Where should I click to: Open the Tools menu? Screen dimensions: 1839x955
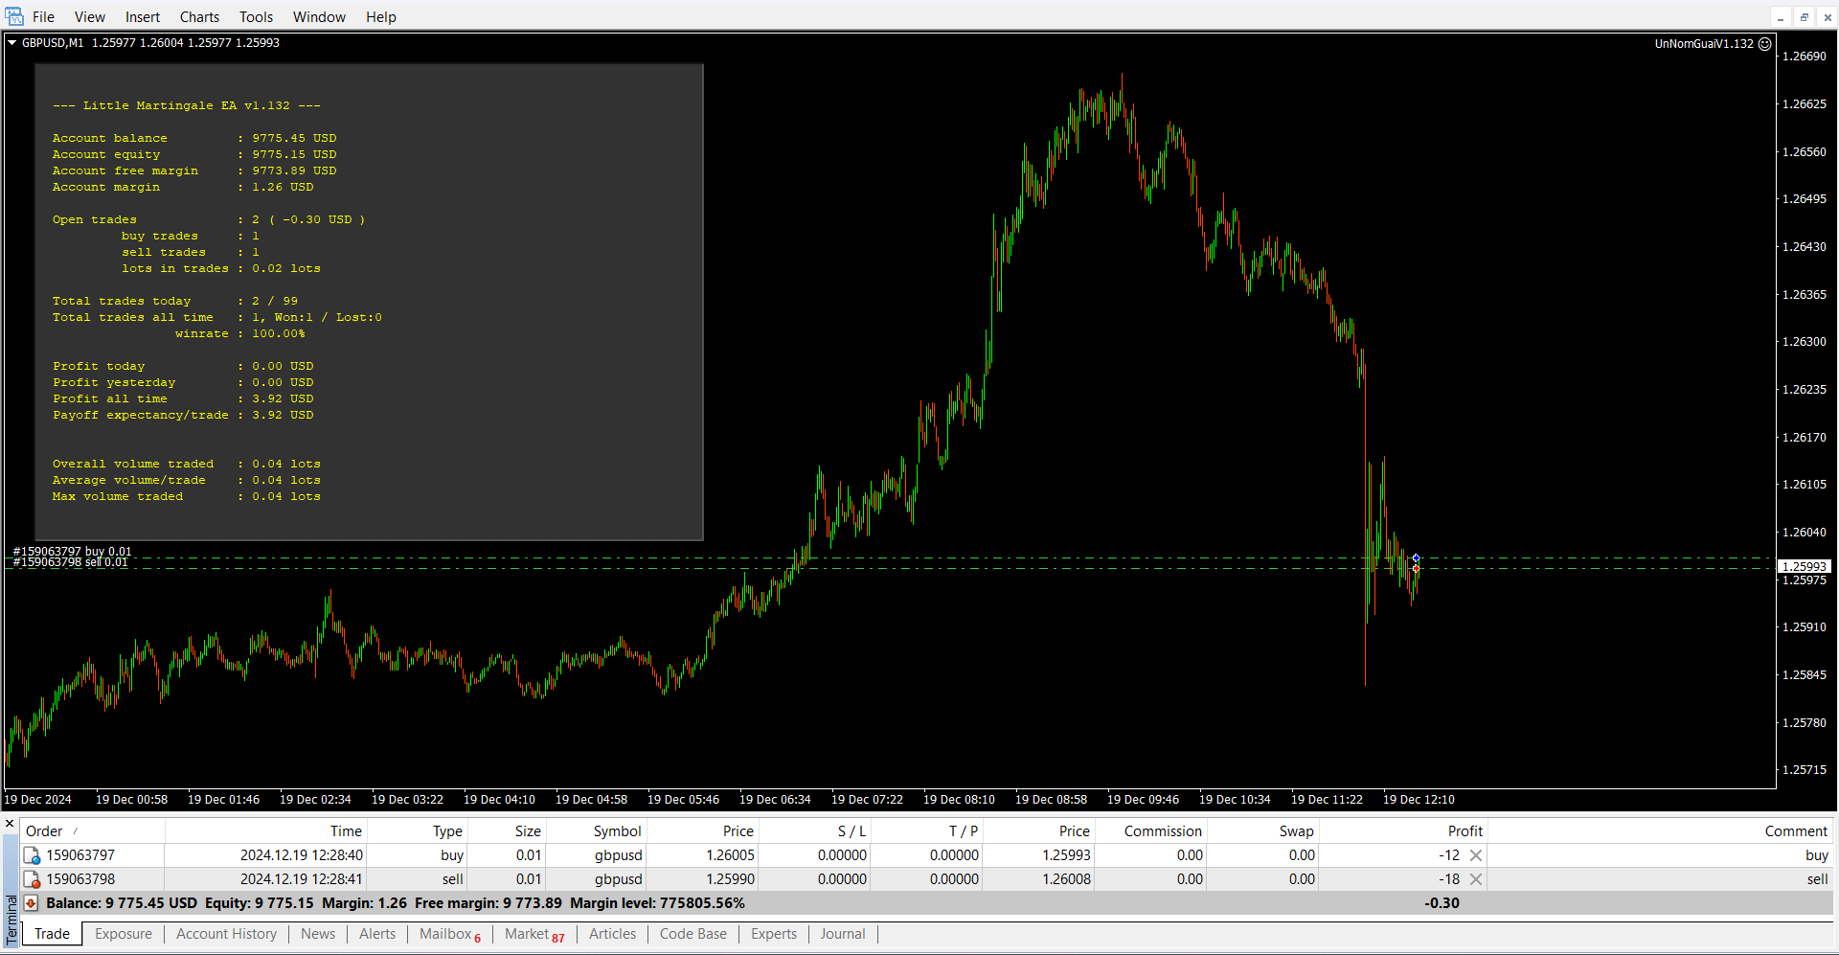click(x=256, y=17)
